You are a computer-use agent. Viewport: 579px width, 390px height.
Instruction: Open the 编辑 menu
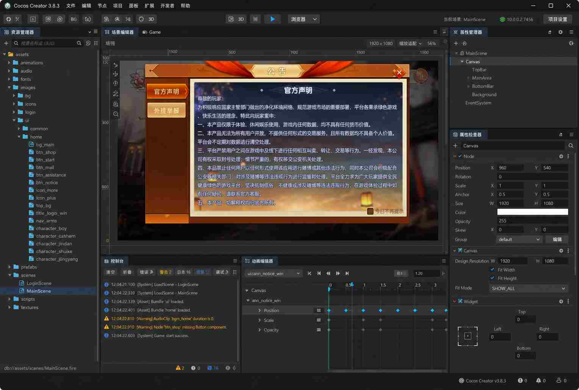86,6
